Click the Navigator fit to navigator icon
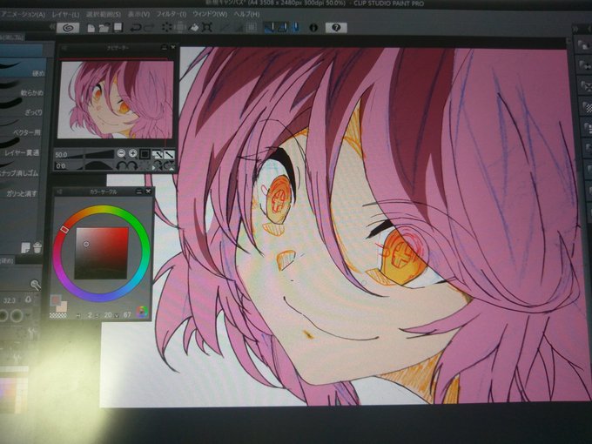The height and width of the screenshot is (444, 592). [x=169, y=154]
